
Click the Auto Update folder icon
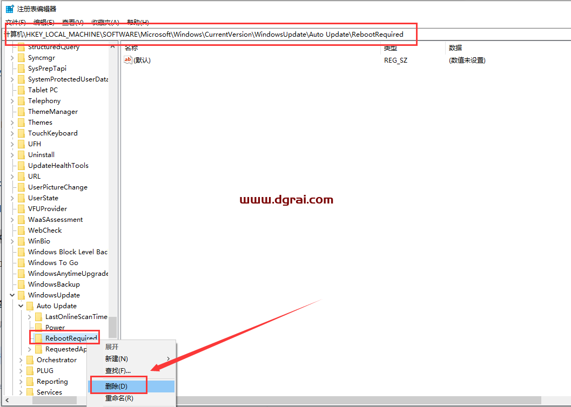[30, 306]
